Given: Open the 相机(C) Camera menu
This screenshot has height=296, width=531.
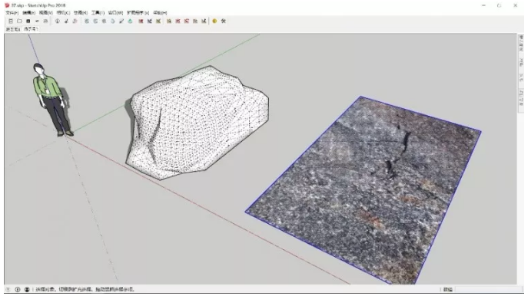Looking at the screenshot, I should point(63,13).
